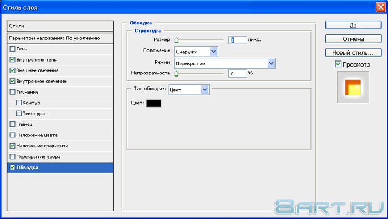Enable Перекрытие узора checkbox
Viewport: 388px width, 219px height.
pyautogui.click(x=12, y=156)
